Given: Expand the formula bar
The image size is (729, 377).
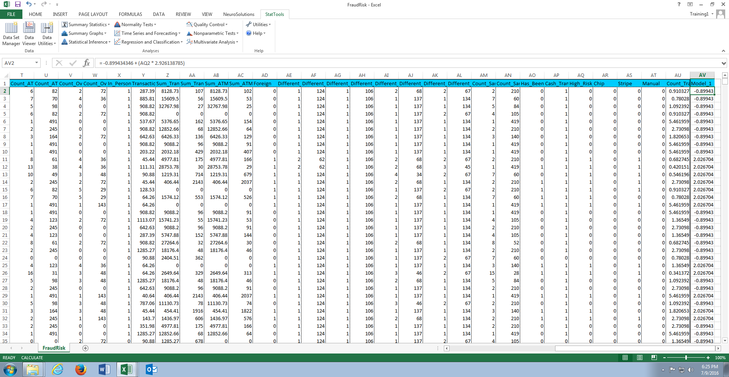Looking at the screenshot, I should tap(724, 63).
